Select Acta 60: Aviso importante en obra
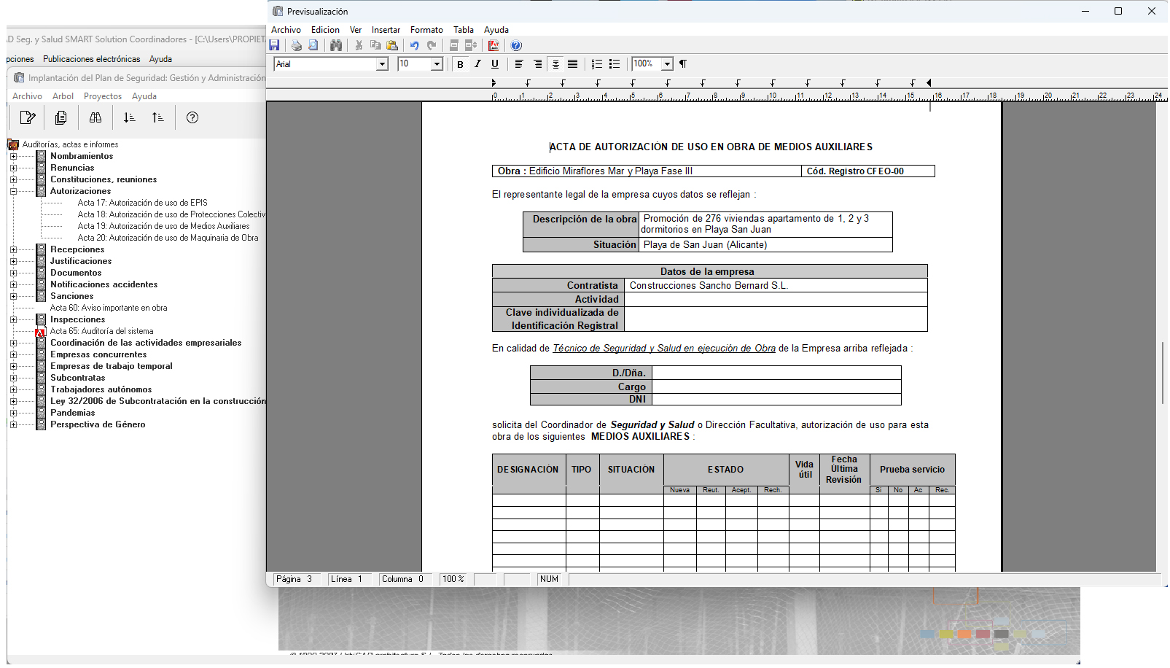 click(109, 308)
